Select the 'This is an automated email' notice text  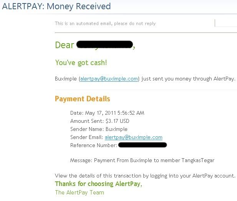click(x=105, y=23)
